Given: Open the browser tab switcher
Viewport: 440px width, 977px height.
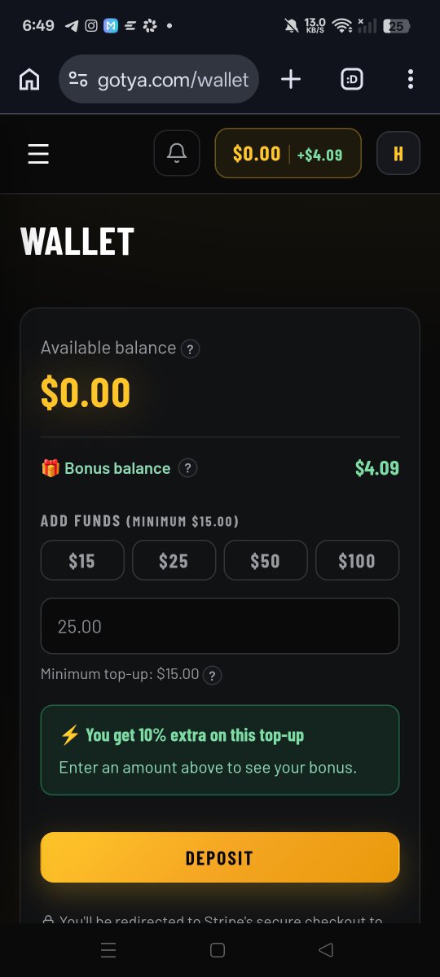Looking at the screenshot, I should point(352,79).
